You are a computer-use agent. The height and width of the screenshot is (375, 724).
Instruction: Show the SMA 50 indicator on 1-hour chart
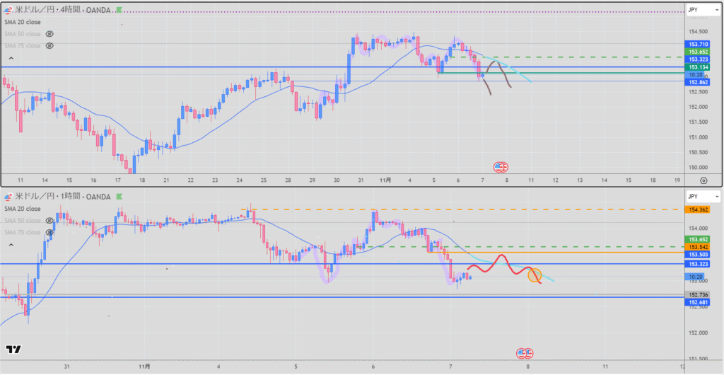tap(49, 221)
